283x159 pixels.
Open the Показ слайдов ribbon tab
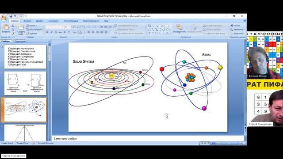(x=71, y=21)
